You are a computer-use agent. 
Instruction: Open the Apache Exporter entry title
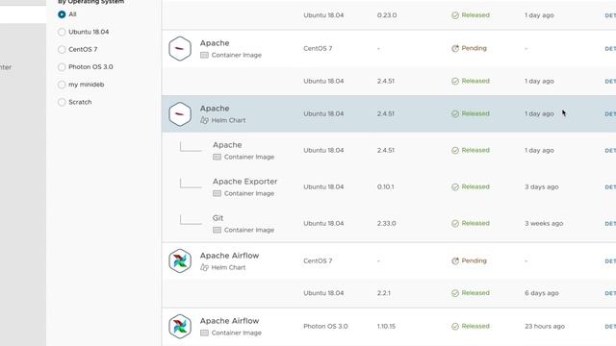244,182
